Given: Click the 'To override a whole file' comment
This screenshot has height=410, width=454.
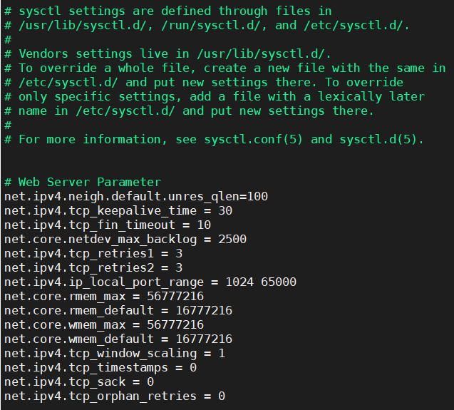Looking at the screenshot, I should pyautogui.click(x=225, y=68).
